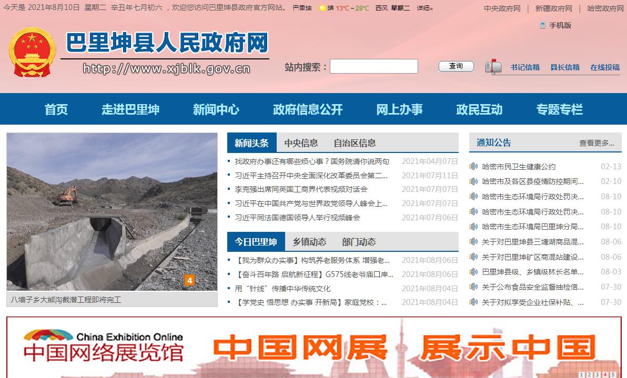Click the national emblem logo
The height and width of the screenshot is (378, 627).
[x=32, y=53]
